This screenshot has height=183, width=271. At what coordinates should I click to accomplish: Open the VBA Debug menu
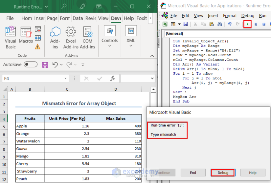(x=248, y=16)
